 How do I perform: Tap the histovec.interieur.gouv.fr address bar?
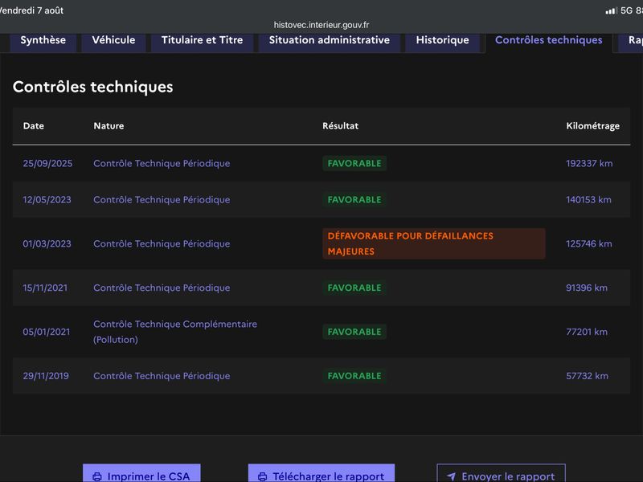(321, 25)
